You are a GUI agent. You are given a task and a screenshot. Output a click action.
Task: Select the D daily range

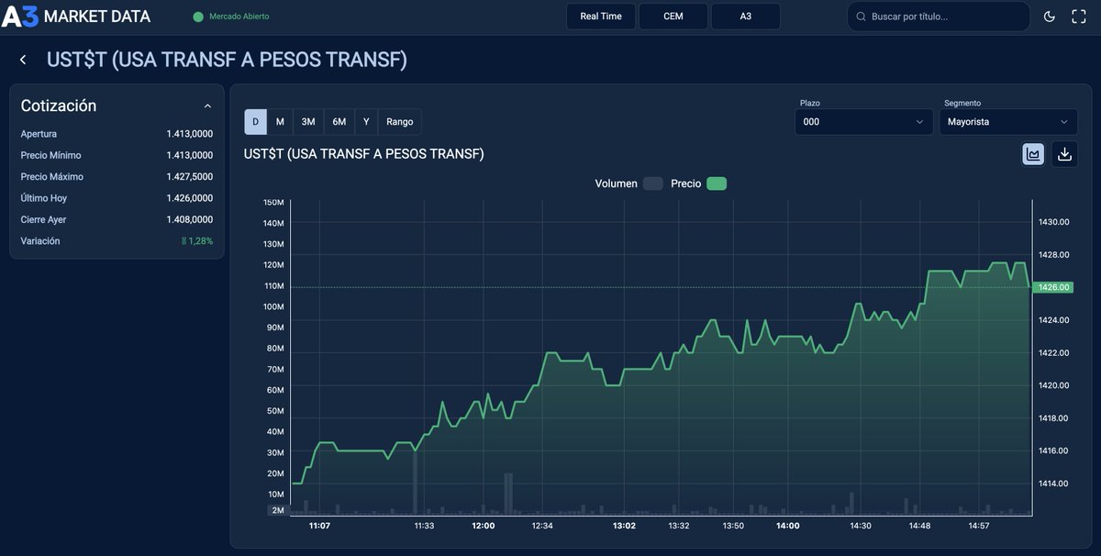[255, 122]
